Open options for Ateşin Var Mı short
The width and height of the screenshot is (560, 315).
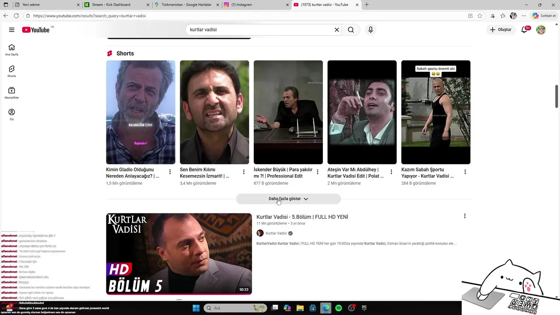(391, 172)
